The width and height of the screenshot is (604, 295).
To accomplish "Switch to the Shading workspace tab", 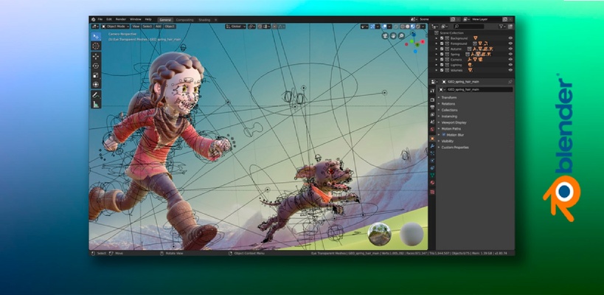I will [204, 20].
